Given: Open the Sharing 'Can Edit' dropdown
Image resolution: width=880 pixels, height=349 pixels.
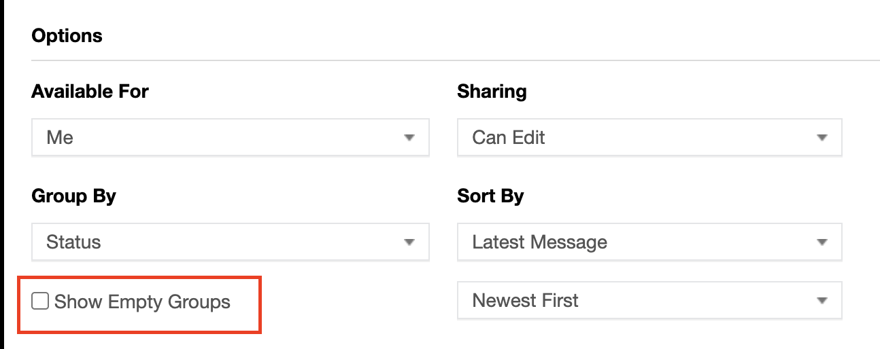Looking at the screenshot, I should 649,138.
